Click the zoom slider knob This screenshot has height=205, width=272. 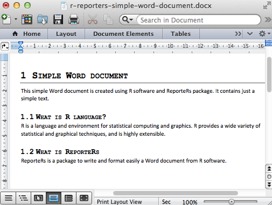232,202
